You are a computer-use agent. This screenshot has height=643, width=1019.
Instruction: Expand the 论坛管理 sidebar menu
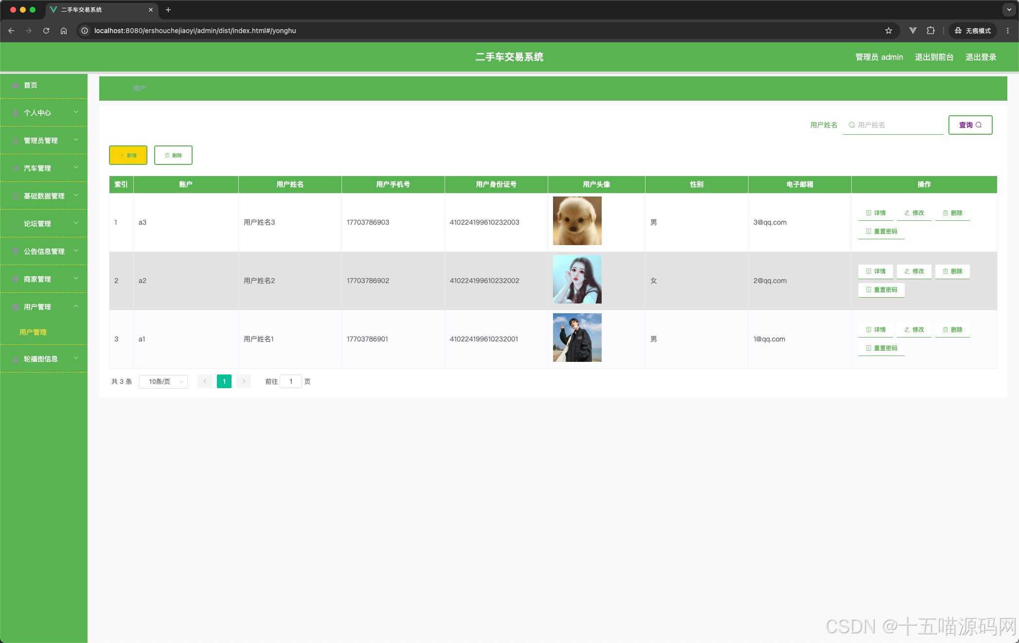pos(44,224)
